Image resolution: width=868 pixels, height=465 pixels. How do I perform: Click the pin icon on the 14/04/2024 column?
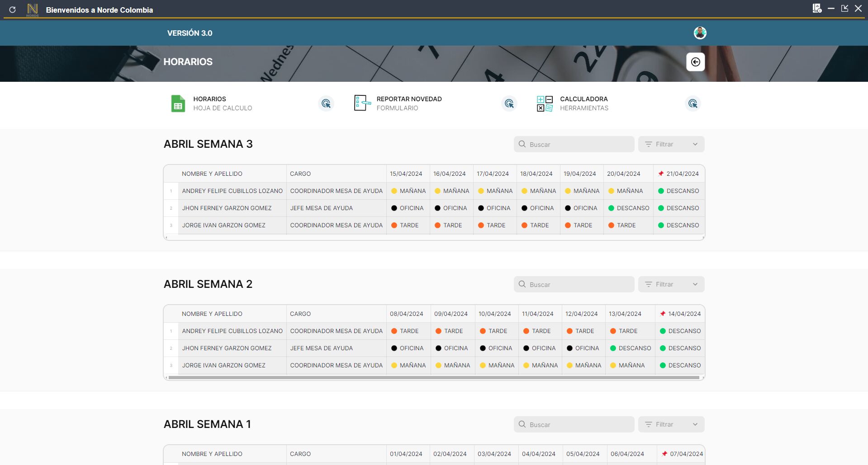(x=663, y=314)
